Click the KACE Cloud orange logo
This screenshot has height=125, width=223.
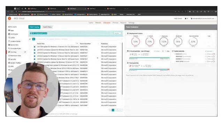coord(9,18)
